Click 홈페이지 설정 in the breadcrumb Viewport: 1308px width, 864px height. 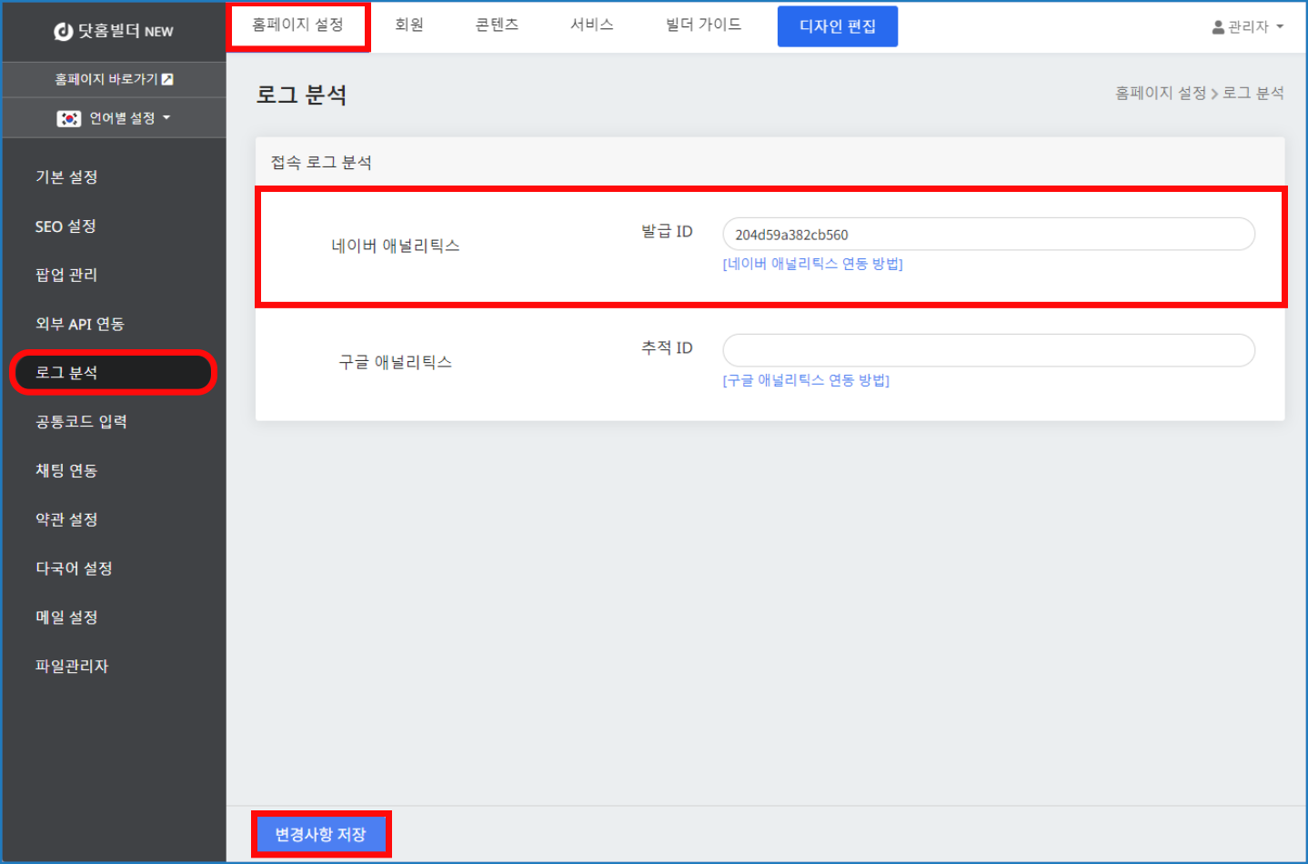click(1160, 94)
